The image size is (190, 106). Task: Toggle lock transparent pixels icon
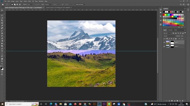pyautogui.click(x=167, y=39)
